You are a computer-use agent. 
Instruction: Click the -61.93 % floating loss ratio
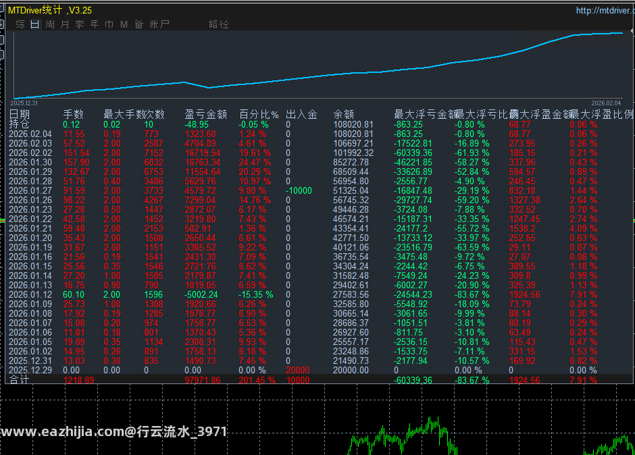[x=472, y=153]
